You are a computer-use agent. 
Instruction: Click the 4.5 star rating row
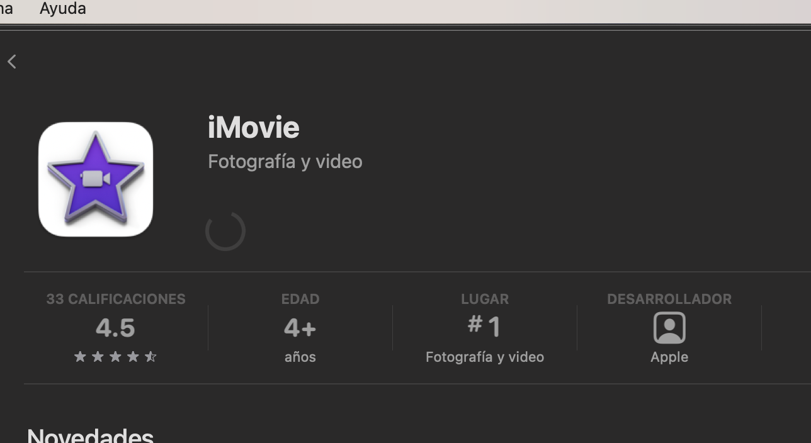point(115,357)
